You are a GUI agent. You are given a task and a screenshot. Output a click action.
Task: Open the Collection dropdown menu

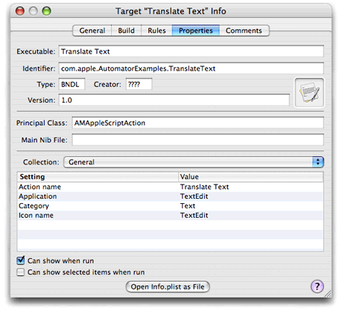click(x=194, y=162)
